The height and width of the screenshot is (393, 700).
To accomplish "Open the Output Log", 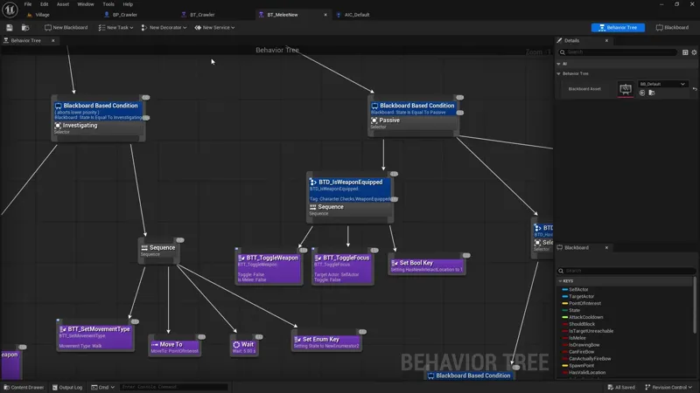I will click(67, 387).
